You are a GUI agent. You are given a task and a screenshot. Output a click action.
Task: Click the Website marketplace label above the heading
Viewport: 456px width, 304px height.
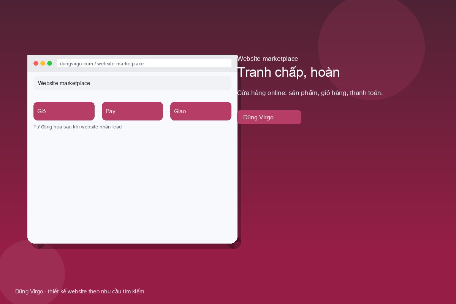click(x=268, y=59)
